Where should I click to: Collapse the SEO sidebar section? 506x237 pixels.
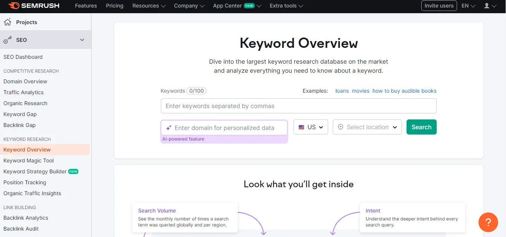point(82,40)
